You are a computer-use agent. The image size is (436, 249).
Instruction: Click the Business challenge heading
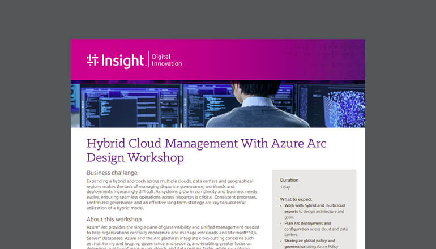pos(112,173)
